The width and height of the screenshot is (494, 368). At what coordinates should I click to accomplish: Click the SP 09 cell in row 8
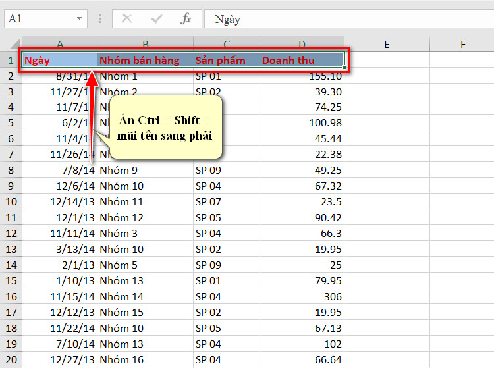click(227, 170)
